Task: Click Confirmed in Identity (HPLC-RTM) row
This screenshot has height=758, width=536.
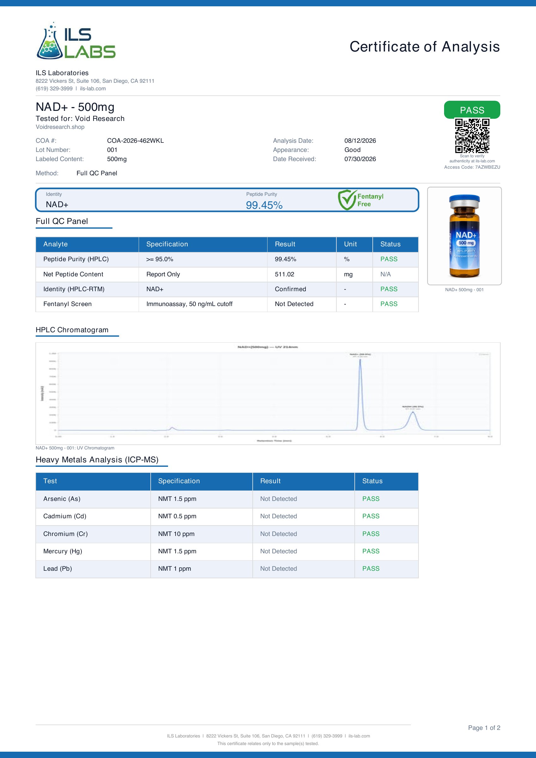Action: [290, 289]
